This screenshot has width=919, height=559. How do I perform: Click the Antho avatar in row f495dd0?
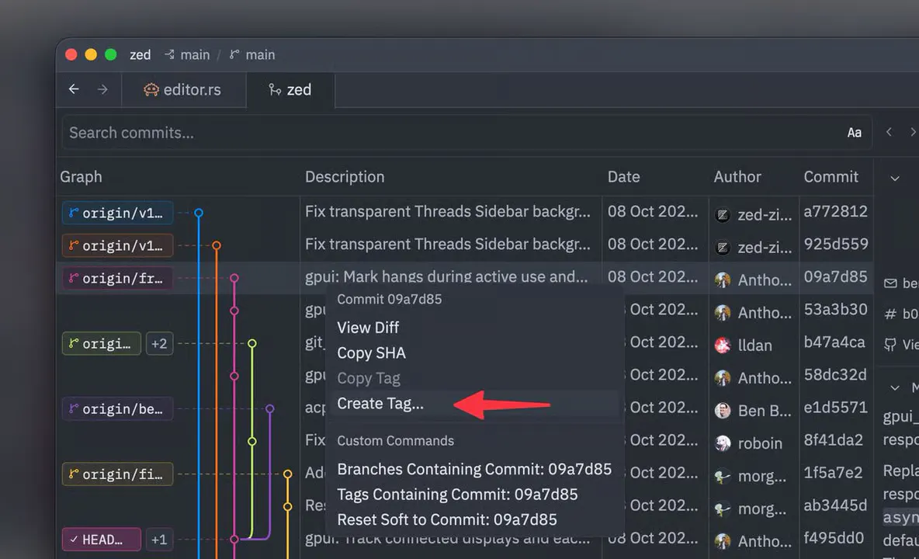pos(723,541)
